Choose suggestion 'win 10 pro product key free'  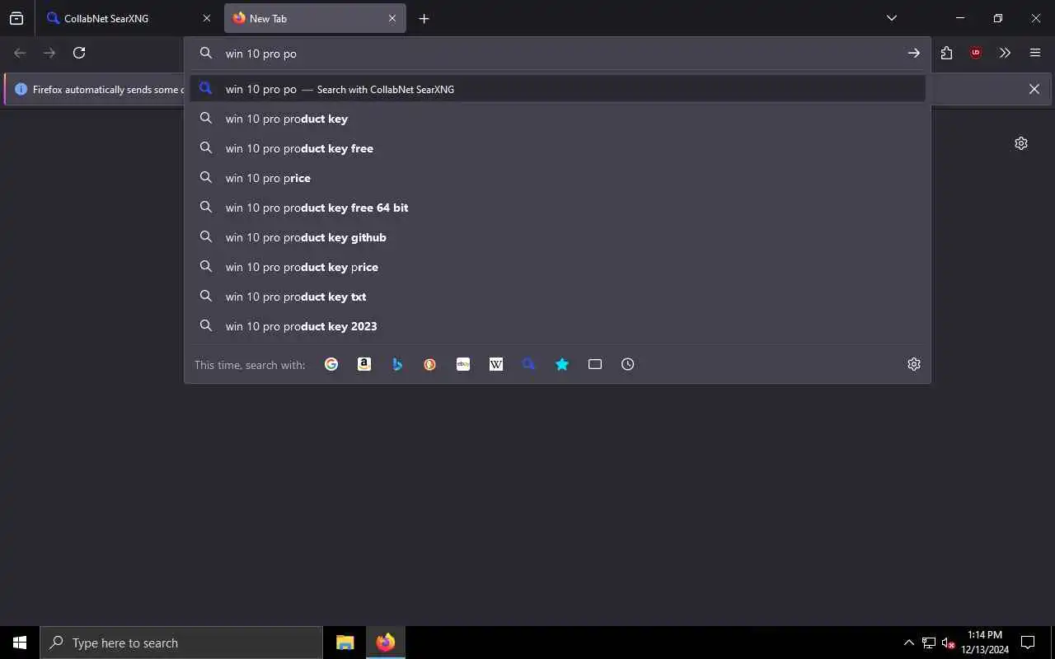pyautogui.click(x=557, y=148)
